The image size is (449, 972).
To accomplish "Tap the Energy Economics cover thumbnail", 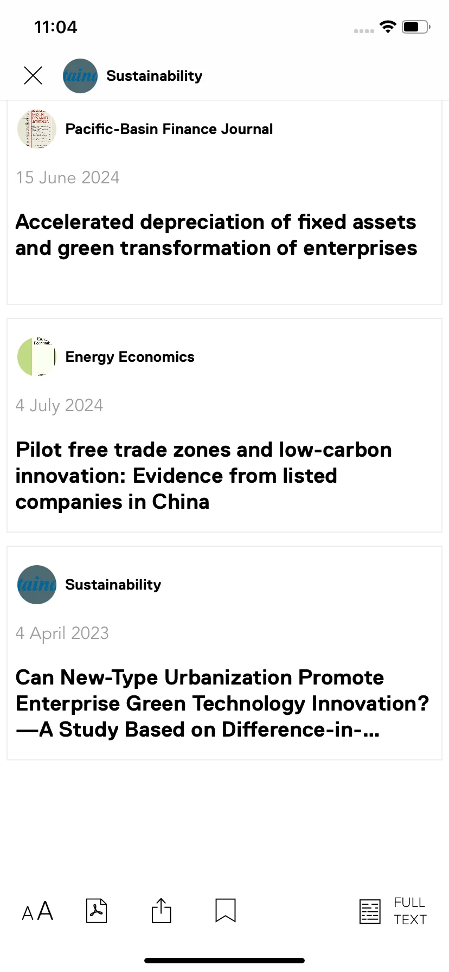I will pyautogui.click(x=37, y=357).
